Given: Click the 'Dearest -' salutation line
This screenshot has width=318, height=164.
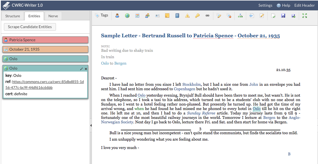Looking at the screenshot, I should click(109, 78).
